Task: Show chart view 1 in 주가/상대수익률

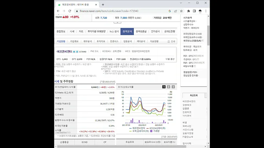Action: pos(164,87)
